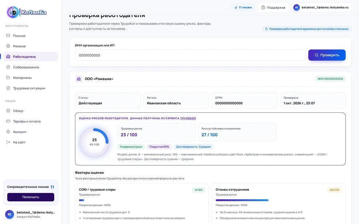Open the Резюме section
The height and width of the screenshot is (224, 359).
click(x=31, y=46)
